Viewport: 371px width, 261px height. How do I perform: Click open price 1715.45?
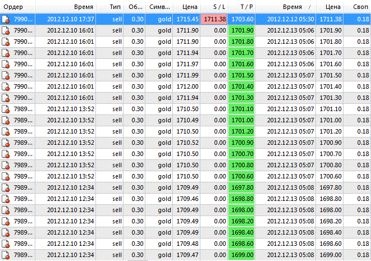click(187, 19)
